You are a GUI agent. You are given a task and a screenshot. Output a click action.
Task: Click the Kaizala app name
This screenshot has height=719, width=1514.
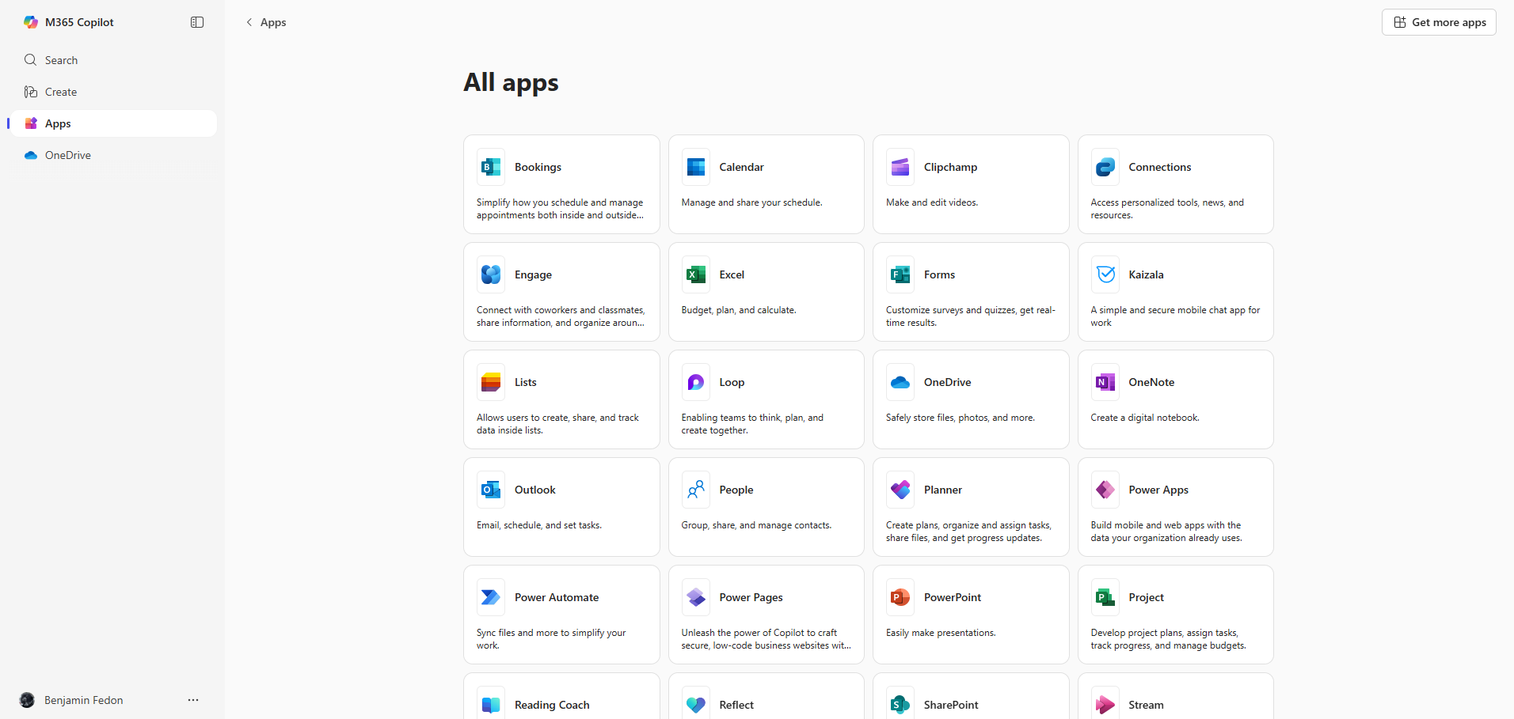pos(1146,274)
